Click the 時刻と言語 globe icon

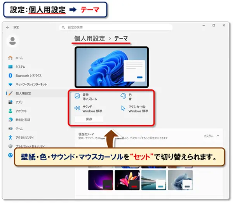[x=10, y=120]
